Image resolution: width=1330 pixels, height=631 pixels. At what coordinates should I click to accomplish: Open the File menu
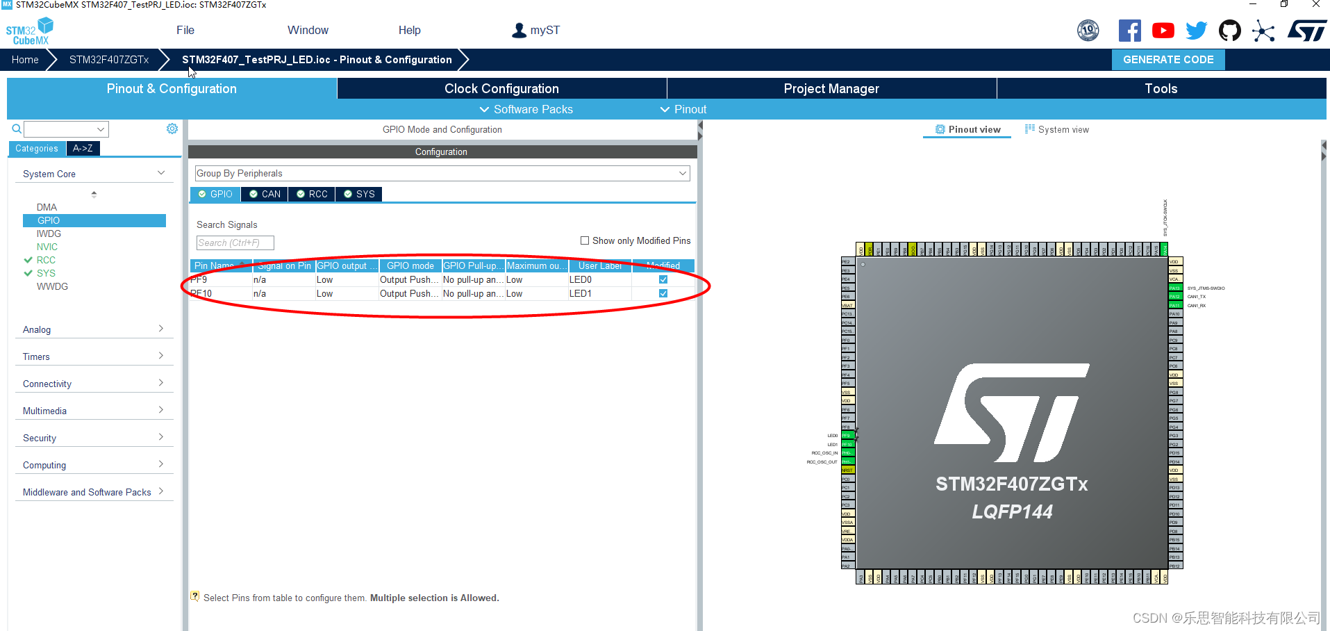[185, 30]
